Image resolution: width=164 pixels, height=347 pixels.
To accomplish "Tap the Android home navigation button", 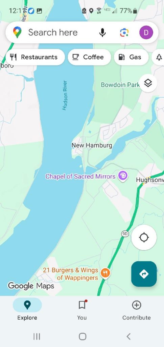I will pyautogui.click(x=82, y=336).
